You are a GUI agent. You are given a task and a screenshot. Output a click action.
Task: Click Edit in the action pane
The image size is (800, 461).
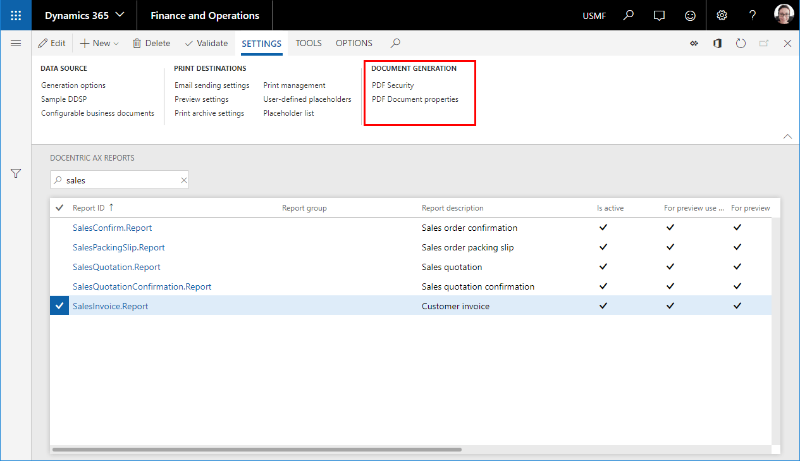(52, 43)
